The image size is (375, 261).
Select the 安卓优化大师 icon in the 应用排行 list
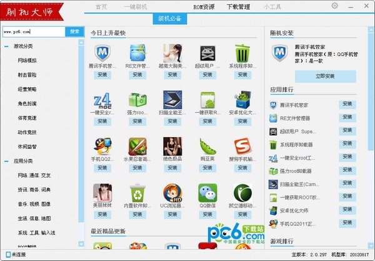[x=273, y=211]
